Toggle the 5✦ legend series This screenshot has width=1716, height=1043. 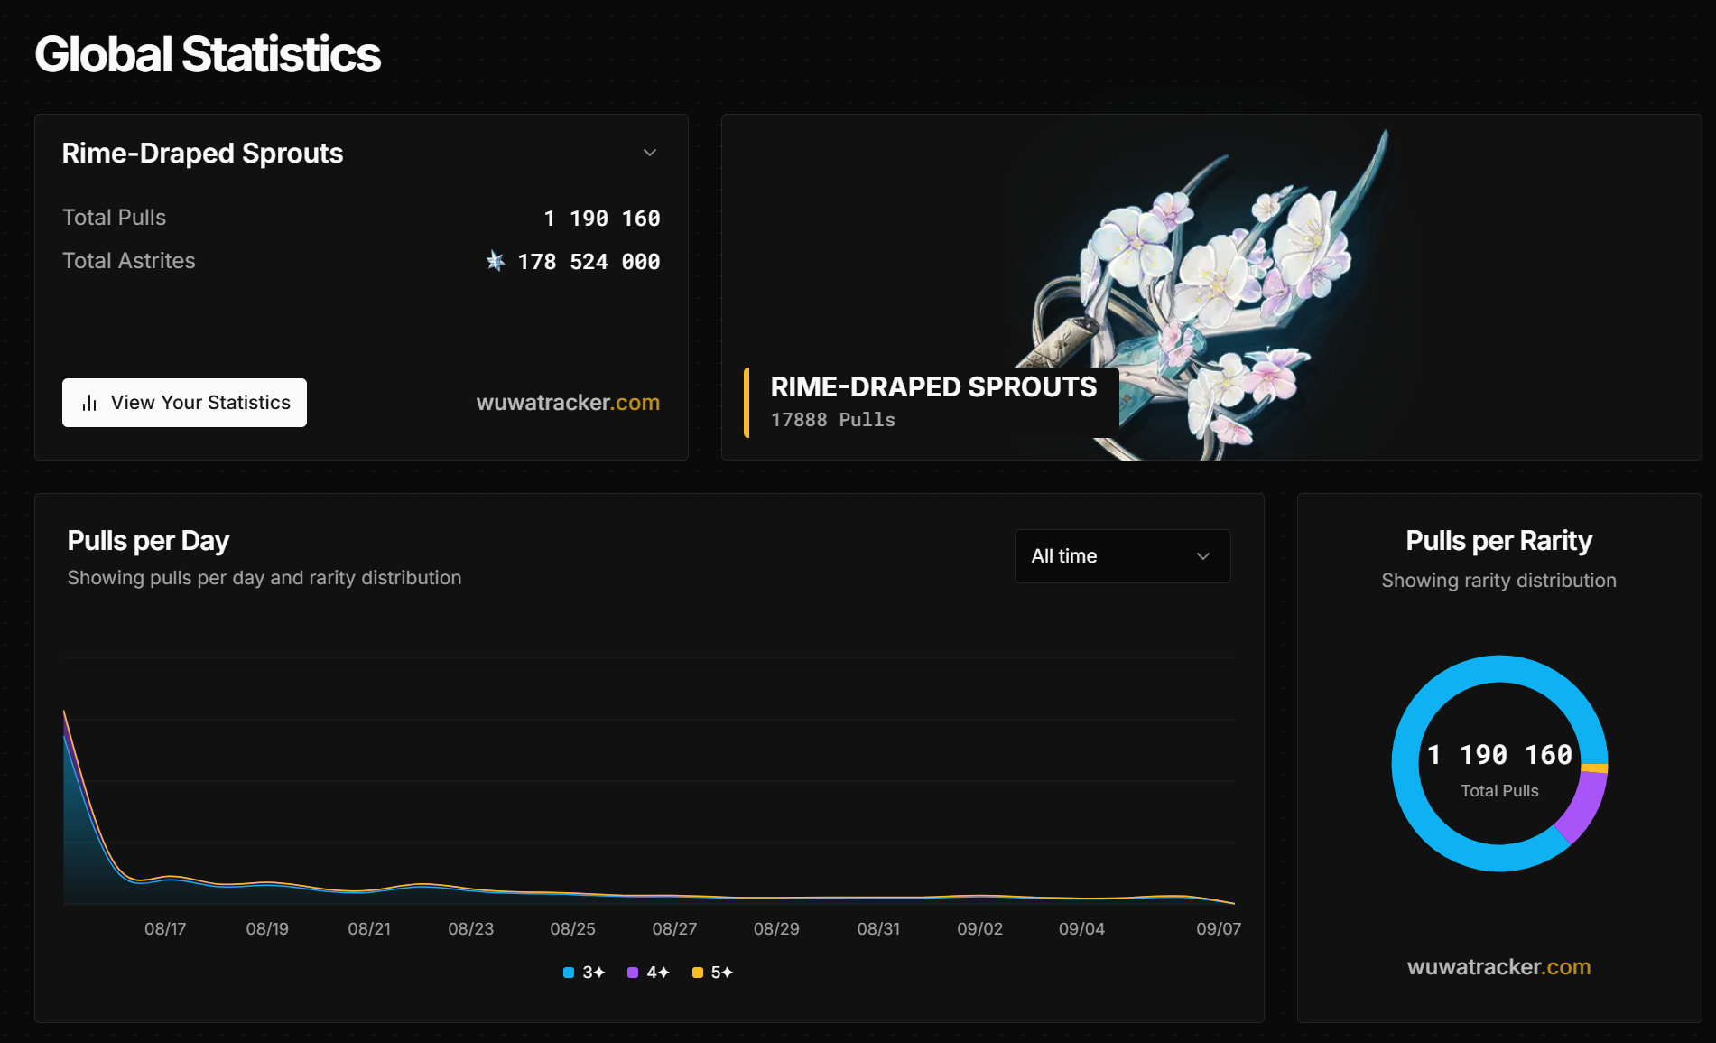(x=712, y=973)
